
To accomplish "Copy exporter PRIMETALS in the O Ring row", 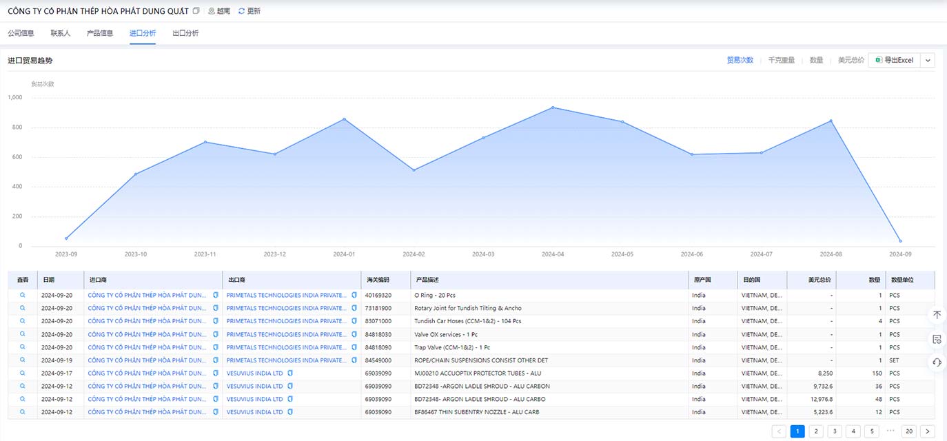I will pyautogui.click(x=354, y=295).
